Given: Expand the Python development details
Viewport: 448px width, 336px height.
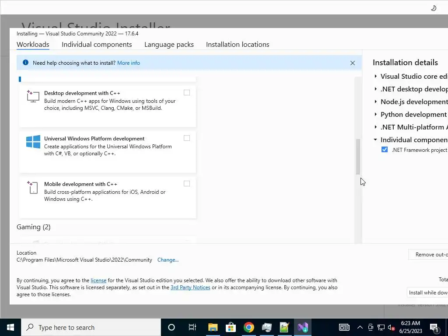Looking at the screenshot, I should [x=375, y=114].
